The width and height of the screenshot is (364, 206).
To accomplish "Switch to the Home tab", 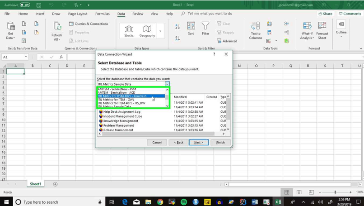I will 23,14.
